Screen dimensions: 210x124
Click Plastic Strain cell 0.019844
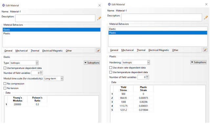click(x=143, y=110)
